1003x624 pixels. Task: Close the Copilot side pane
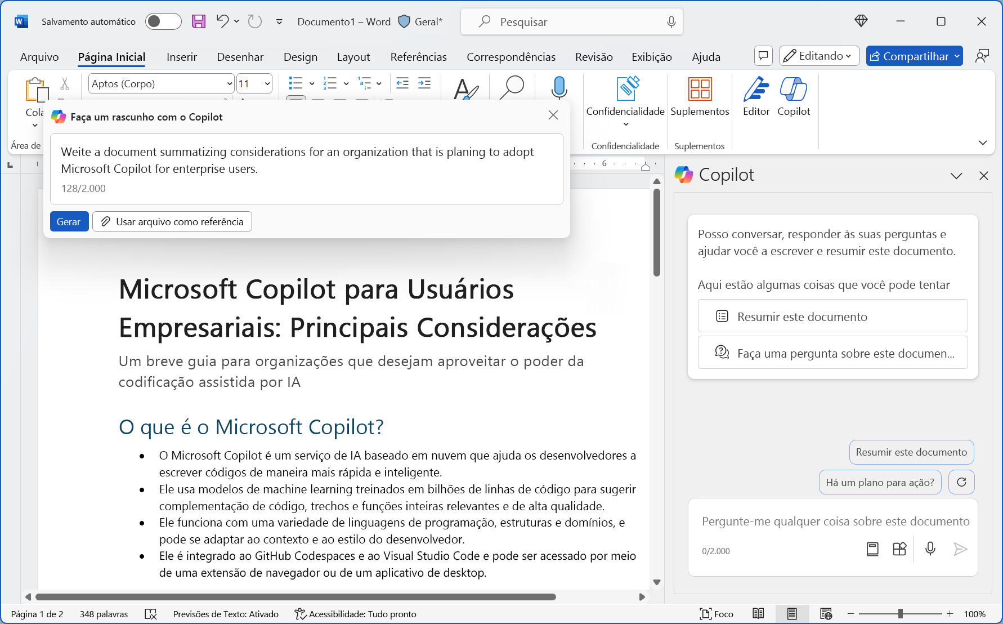coord(984,176)
